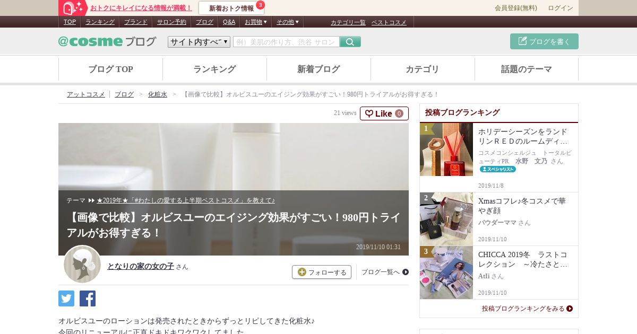Share the post via Twitter icon
Image resolution: width=637 pixels, height=334 pixels.
click(x=66, y=298)
